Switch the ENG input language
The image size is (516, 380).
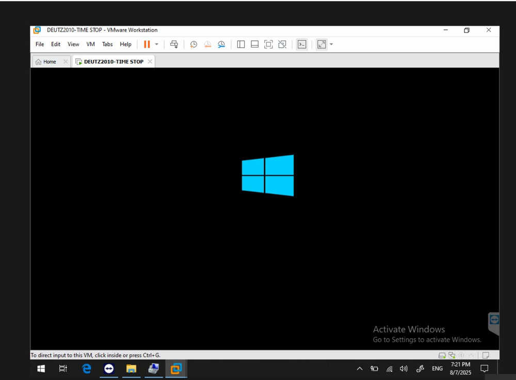click(x=437, y=369)
